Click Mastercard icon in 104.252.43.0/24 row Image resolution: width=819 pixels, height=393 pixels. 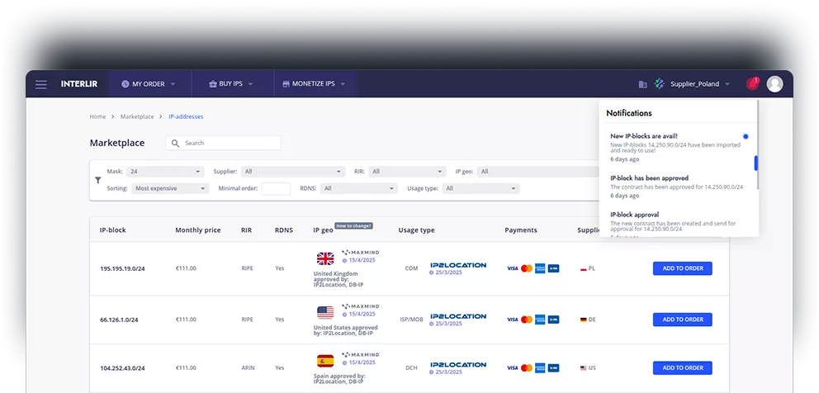pyautogui.click(x=527, y=368)
